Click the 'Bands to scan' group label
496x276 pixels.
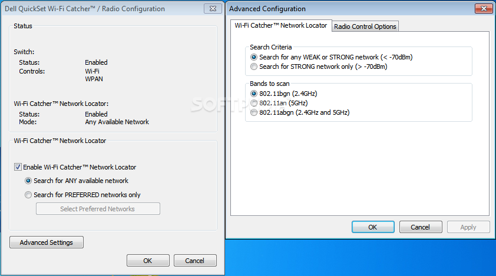pyautogui.click(x=270, y=84)
